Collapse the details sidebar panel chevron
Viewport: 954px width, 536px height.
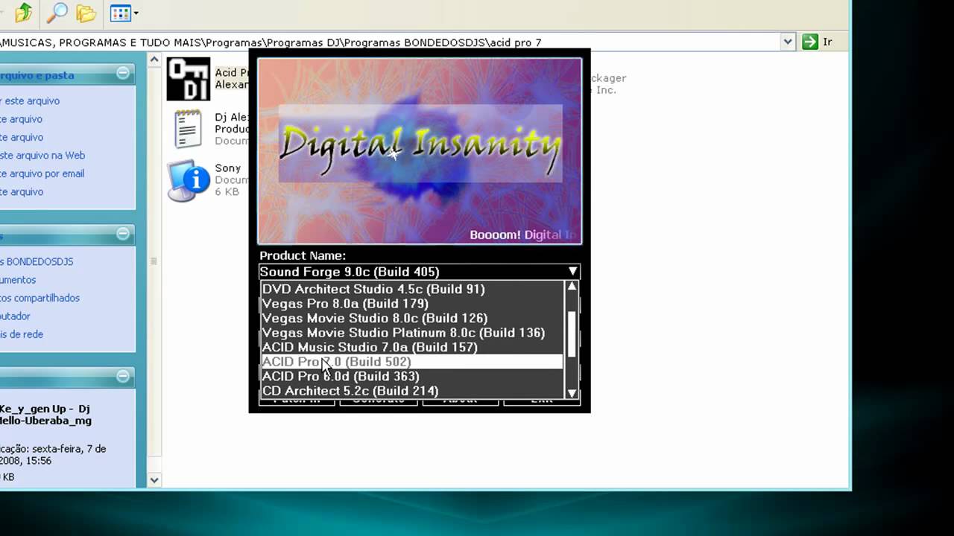tap(123, 377)
